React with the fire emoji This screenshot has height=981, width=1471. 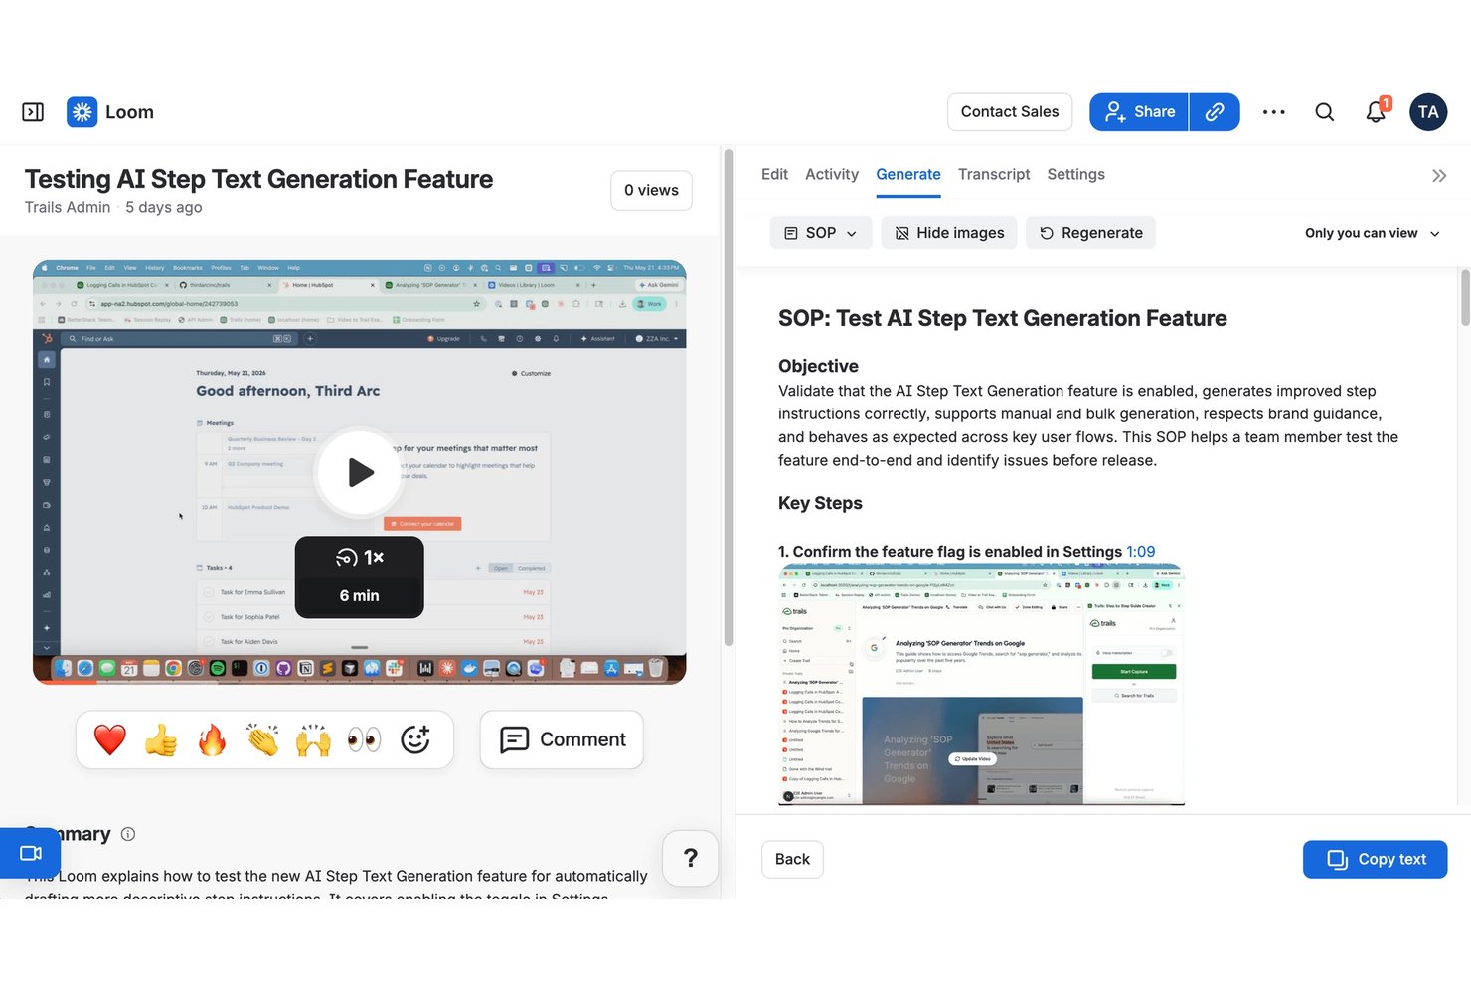[212, 740]
